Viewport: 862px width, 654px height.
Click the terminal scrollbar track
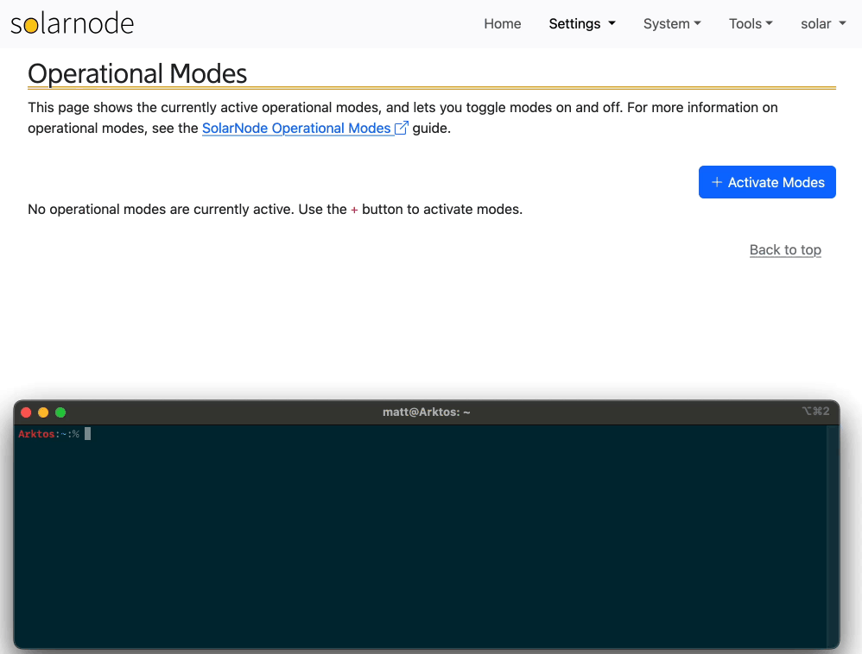(x=833, y=536)
